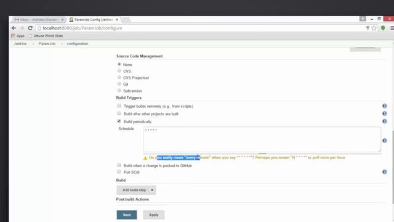Click the Build Triggers heading
This screenshot has width=394, height=222.
click(129, 97)
